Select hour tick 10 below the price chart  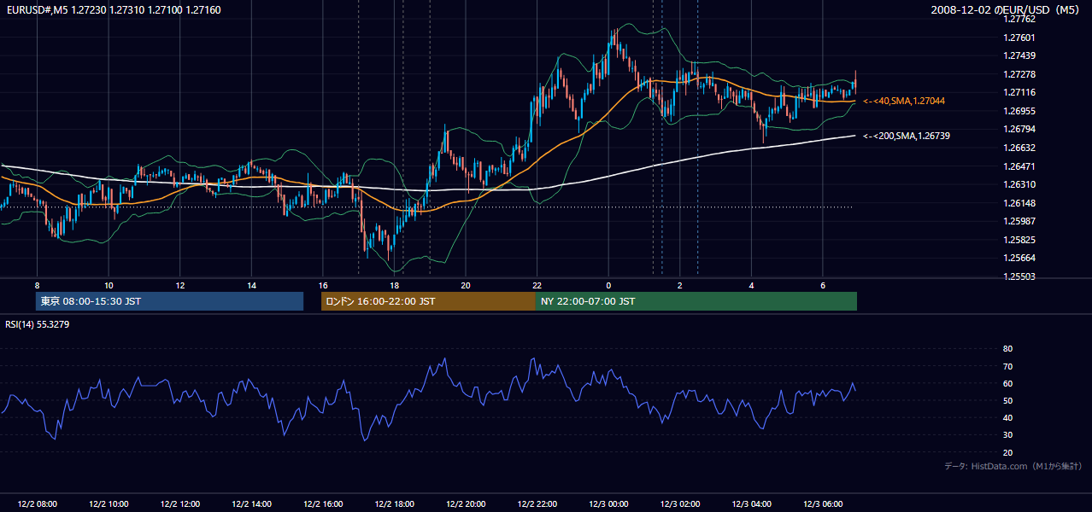coord(109,285)
